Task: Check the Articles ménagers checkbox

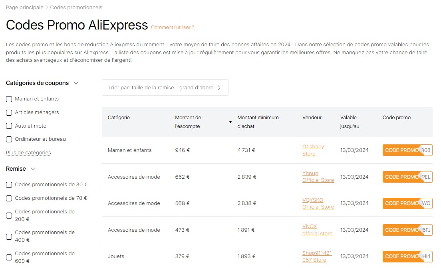Action: [9, 112]
